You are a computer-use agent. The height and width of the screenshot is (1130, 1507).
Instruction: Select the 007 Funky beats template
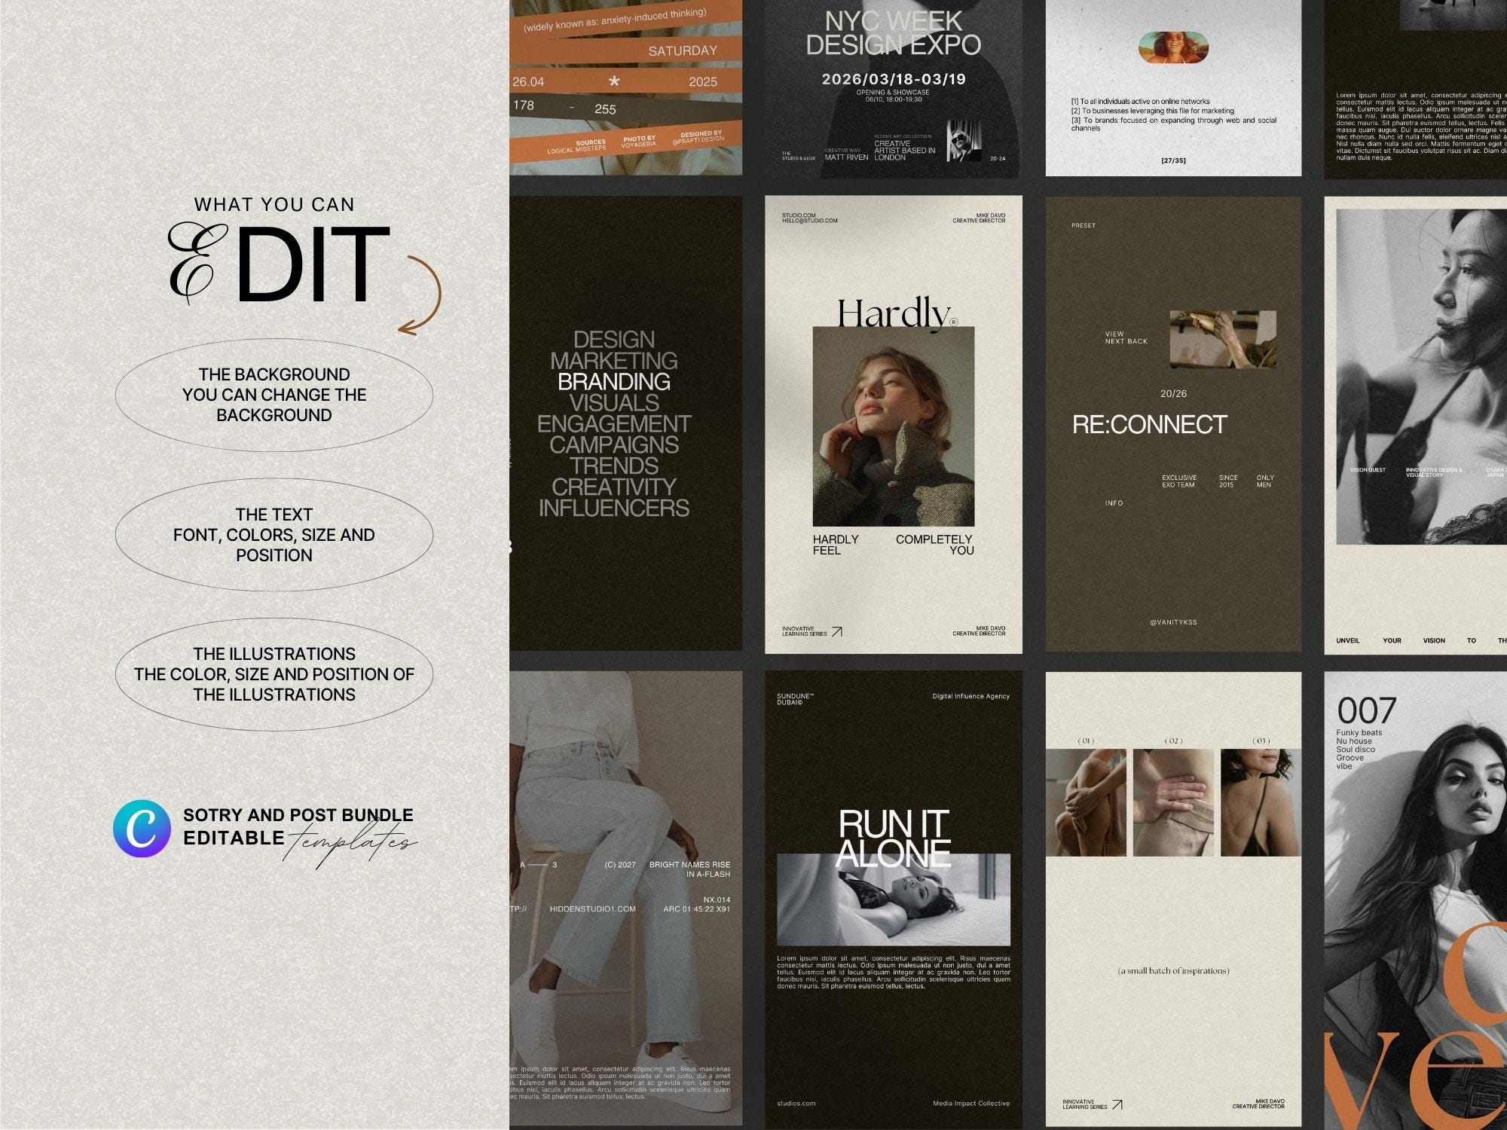(1416, 900)
